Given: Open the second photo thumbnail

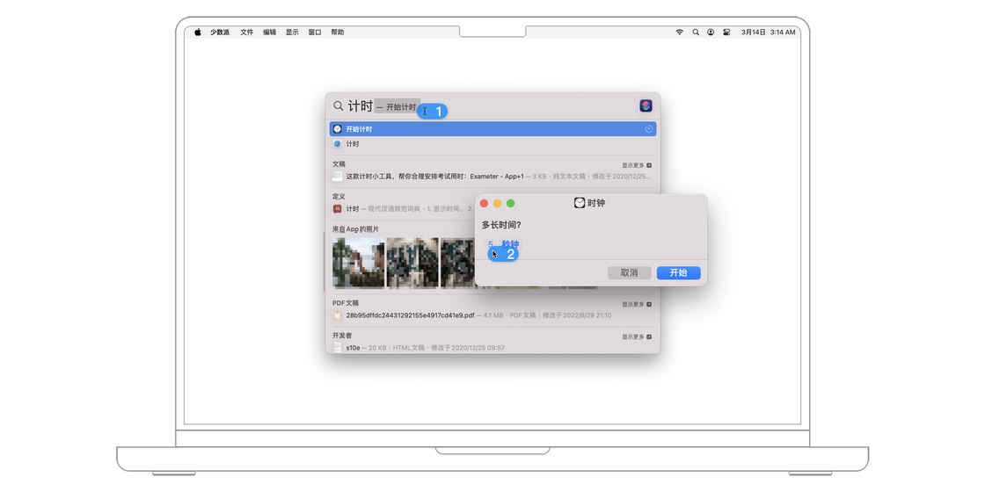Looking at the screenshot, I should click(x=412, y=263).
